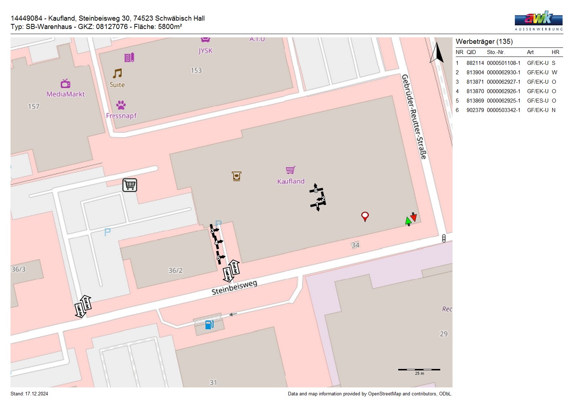Click the red location pin marker

365,216
